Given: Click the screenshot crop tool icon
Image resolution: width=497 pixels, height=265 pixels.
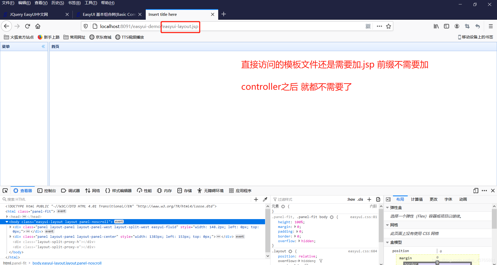Looking at the screenshot, I should pos(467,26).
